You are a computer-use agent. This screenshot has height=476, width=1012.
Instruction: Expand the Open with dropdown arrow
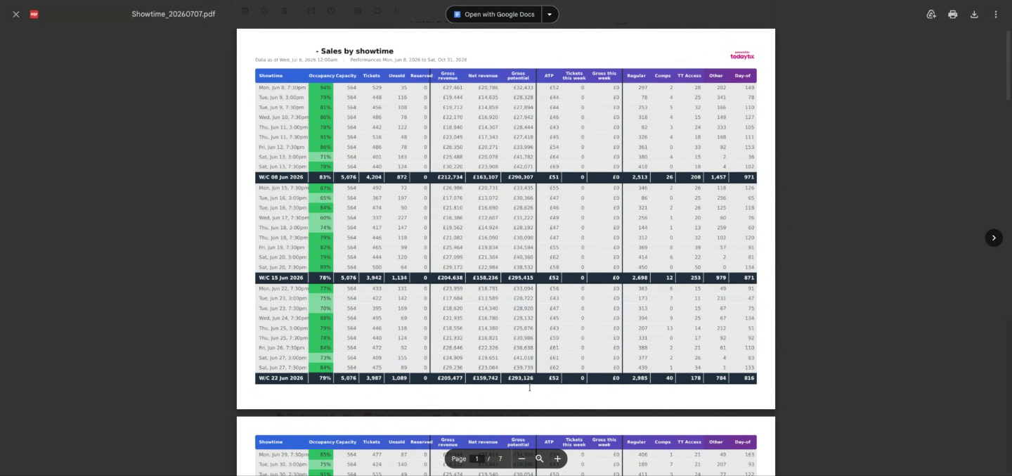click(550, 14)
